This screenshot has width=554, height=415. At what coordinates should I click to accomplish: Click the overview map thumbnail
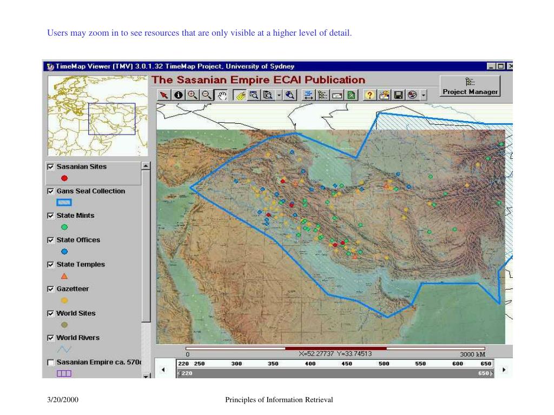point(98,116)
